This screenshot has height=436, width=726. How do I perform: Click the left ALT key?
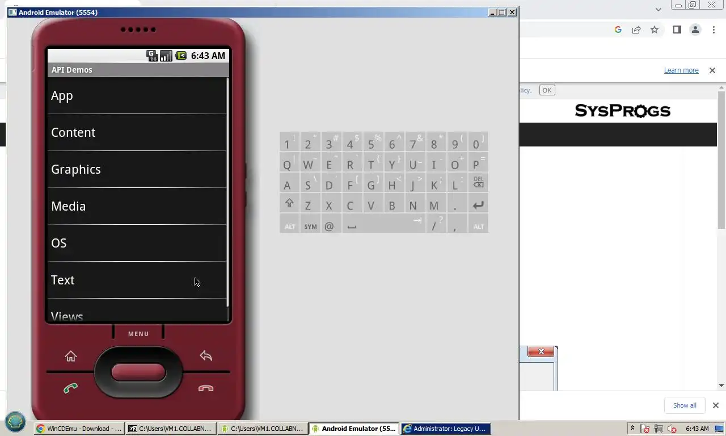[x=289, y=224]
